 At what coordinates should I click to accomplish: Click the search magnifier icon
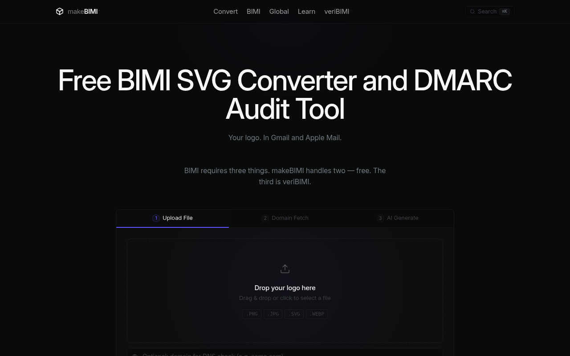(x=472, y=12)
